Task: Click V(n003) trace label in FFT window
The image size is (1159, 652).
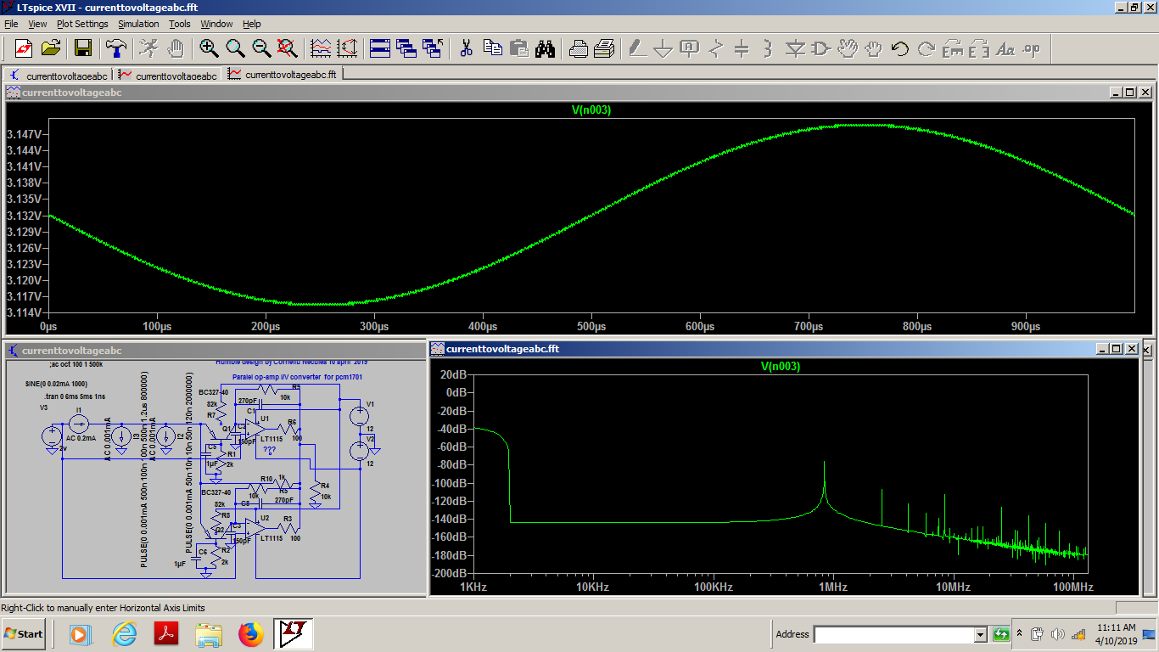Action: (781, 367)
